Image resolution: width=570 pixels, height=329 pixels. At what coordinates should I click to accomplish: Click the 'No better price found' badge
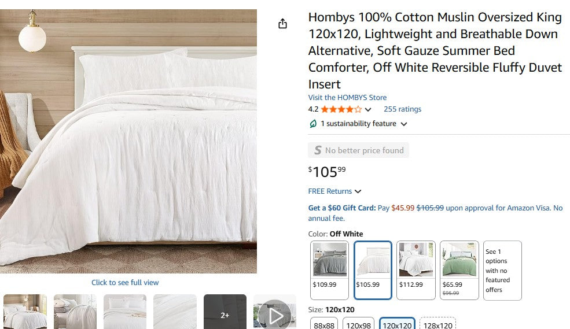358,150
